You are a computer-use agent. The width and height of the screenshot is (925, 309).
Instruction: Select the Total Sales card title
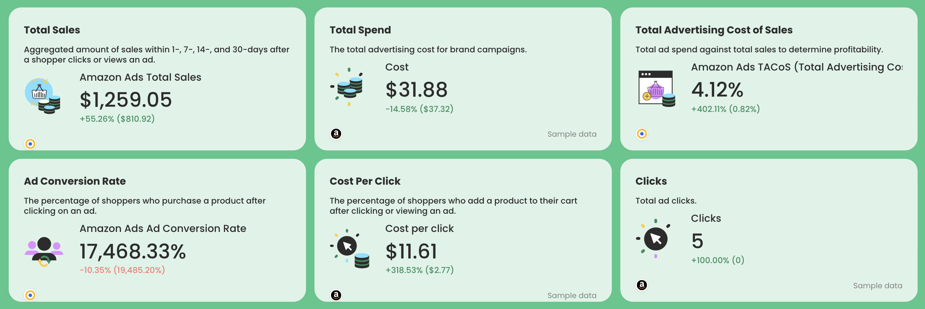(x=52, y=30)
